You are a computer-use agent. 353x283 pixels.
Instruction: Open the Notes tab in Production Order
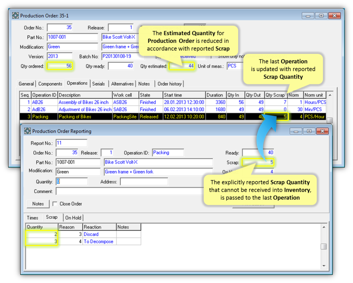point(144,84)
